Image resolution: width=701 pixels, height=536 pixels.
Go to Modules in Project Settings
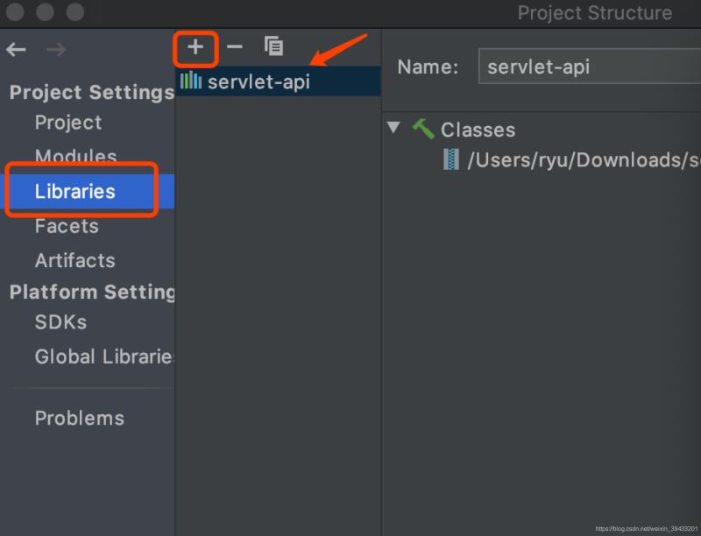point(75,157)
